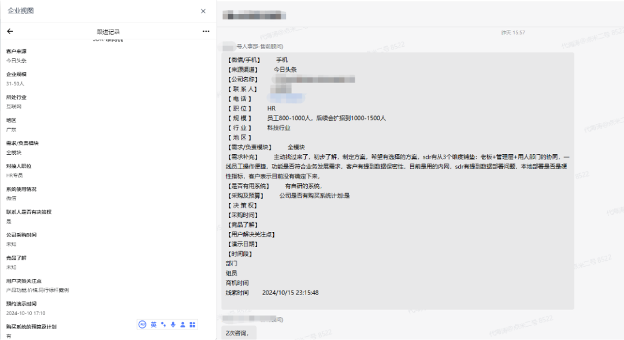Toggle the 英 language mode
Screen dimensions: 624x340
(x=154, y=324)
